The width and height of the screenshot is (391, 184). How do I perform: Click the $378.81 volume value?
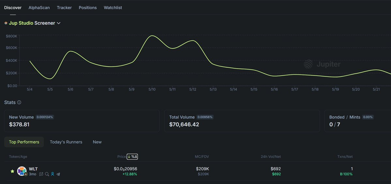[x=19, y=124]
